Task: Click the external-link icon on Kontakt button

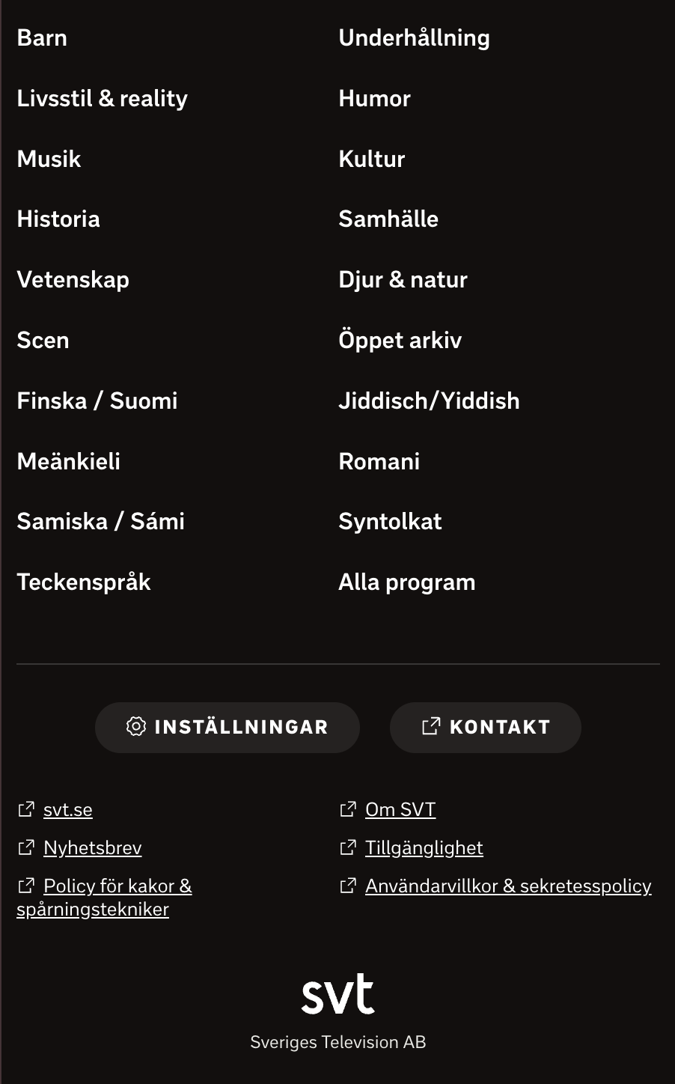Action: (x=431, y=726)
